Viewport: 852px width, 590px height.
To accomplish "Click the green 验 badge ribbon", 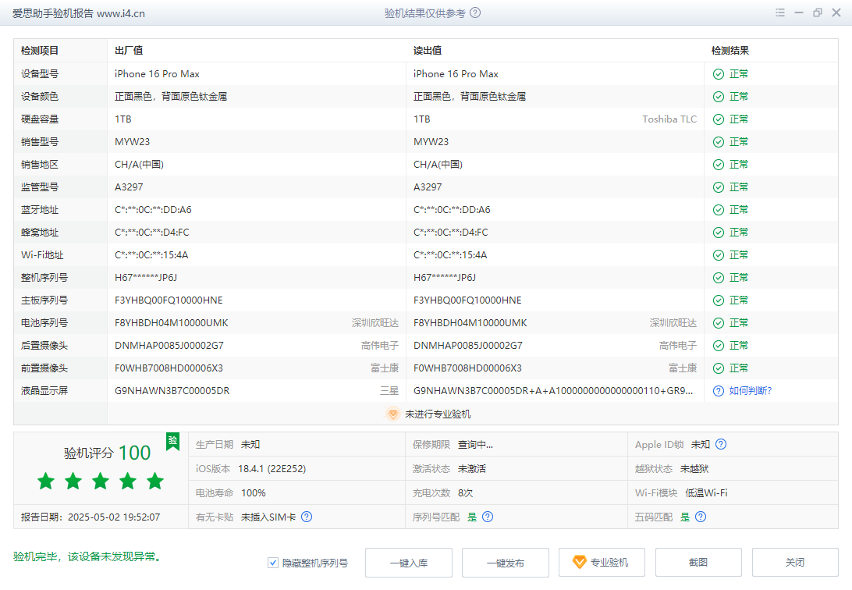I will (x=172, y=441).
